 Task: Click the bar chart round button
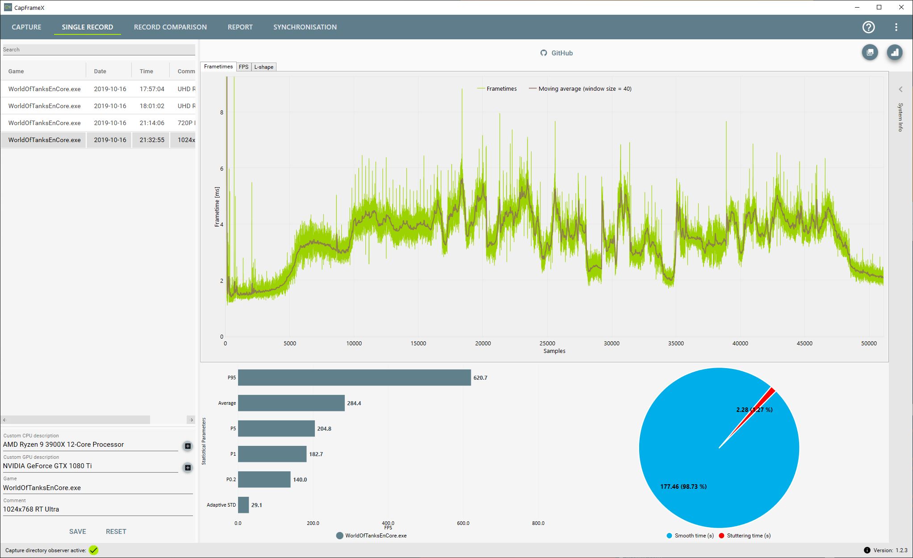894,52
